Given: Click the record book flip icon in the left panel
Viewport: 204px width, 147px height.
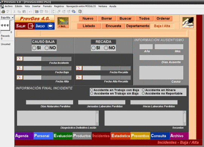Looking at the screenshot, I should point(5,26).
